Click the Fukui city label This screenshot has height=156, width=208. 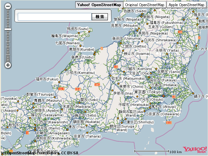(47, 79)
